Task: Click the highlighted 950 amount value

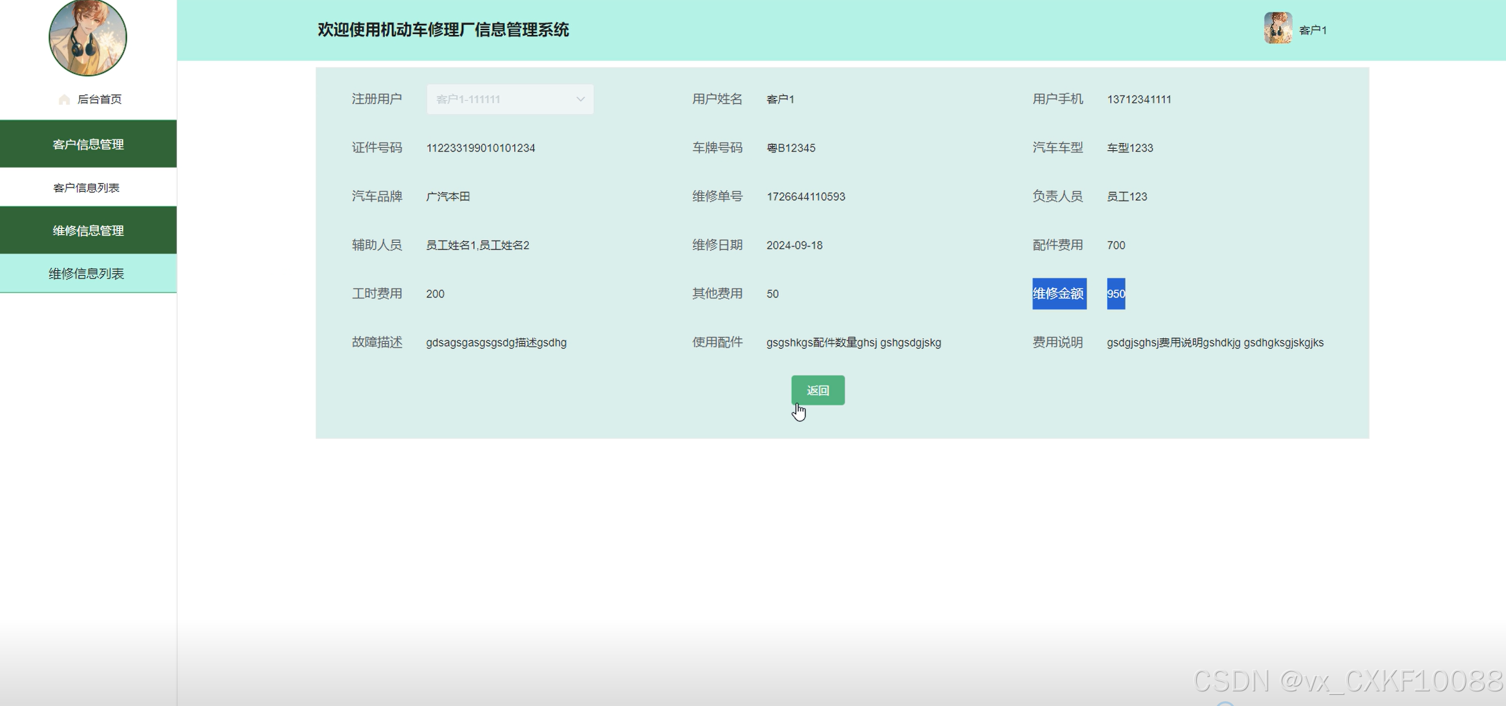Action: (1116, 294)
